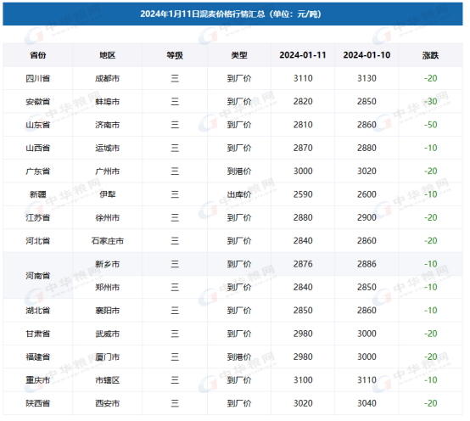Select 重庆市 previous price 3110
Image resolution: width=470 pixels, height=421 pixels.
[366, 380]
